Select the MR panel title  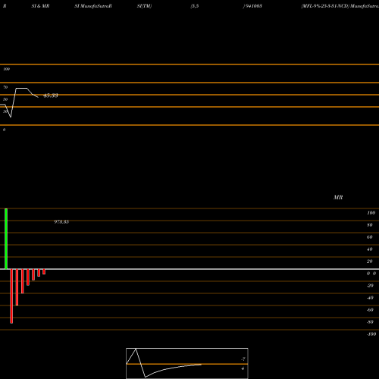click(338, 197)
